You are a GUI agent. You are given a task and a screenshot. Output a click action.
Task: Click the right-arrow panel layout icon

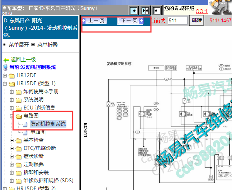[x=133, y=11]
